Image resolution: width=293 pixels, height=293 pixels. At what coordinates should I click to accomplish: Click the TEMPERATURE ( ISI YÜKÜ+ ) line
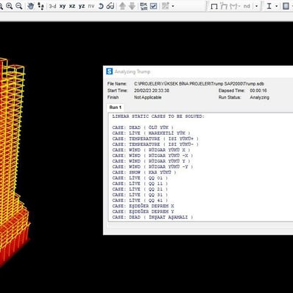click(155, 139)
